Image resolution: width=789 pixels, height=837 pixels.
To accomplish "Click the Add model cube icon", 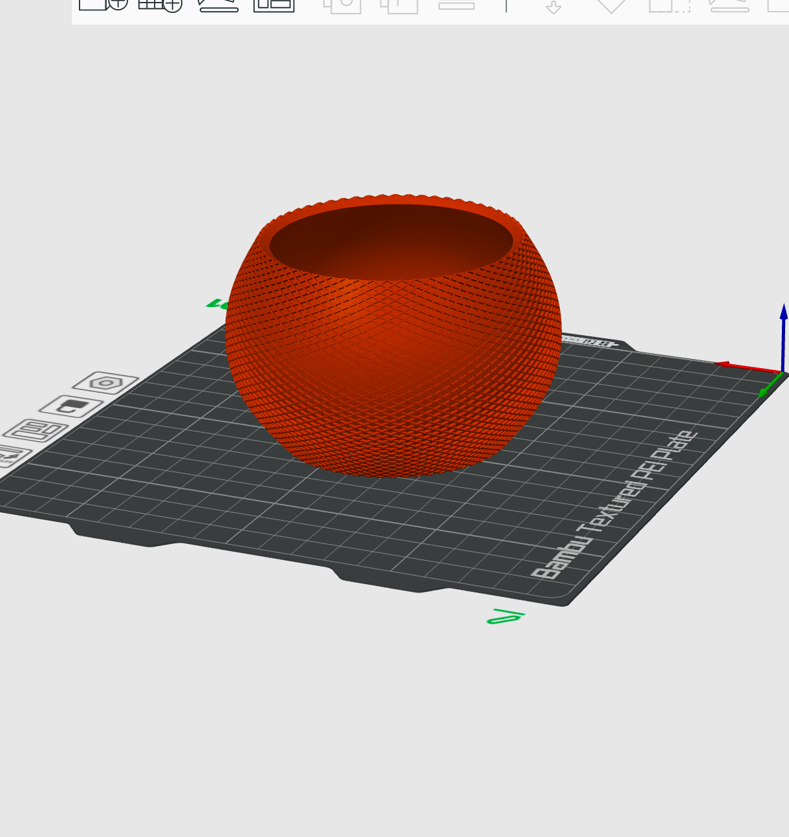I will pyautogui.click(x=103, y=3).
